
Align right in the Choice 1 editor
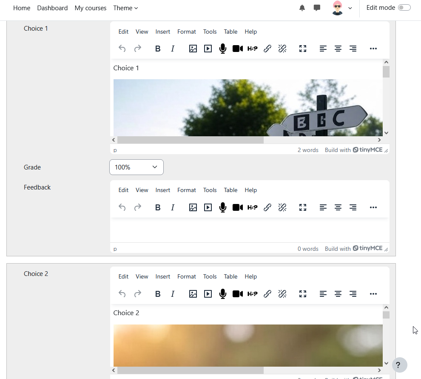coord(353,49)
